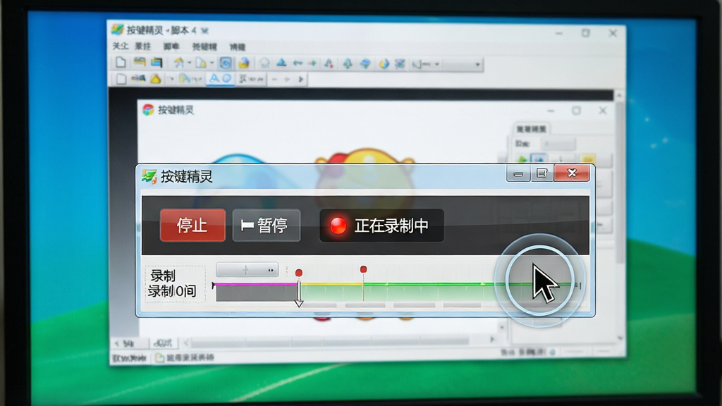Click the blue triangle toolbar icon
This screenshot has height=406, width=722.
(x=281, y=63)
